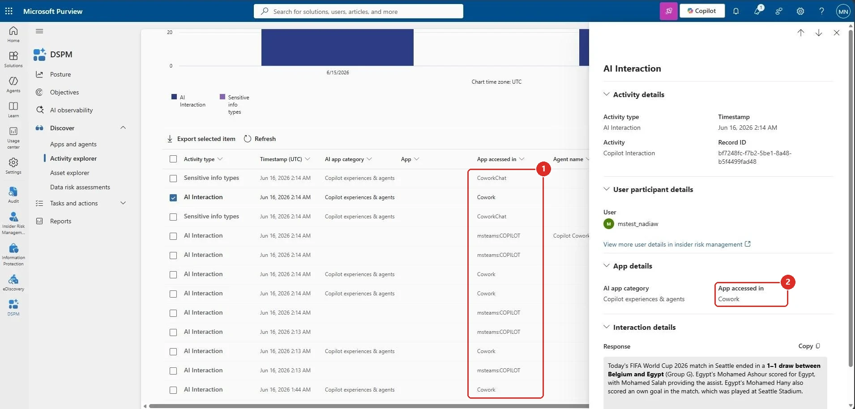Open Data risk assessments page
This screenshot has height=409, width=855.
point(80,187)
